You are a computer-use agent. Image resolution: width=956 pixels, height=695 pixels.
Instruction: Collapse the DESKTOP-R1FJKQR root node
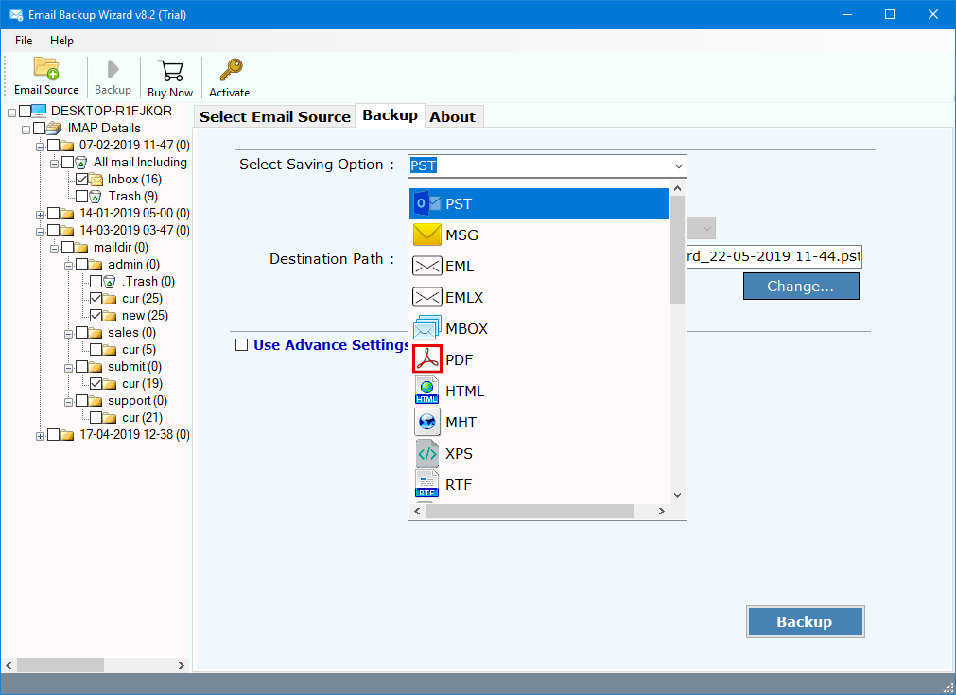pos(11,113)
